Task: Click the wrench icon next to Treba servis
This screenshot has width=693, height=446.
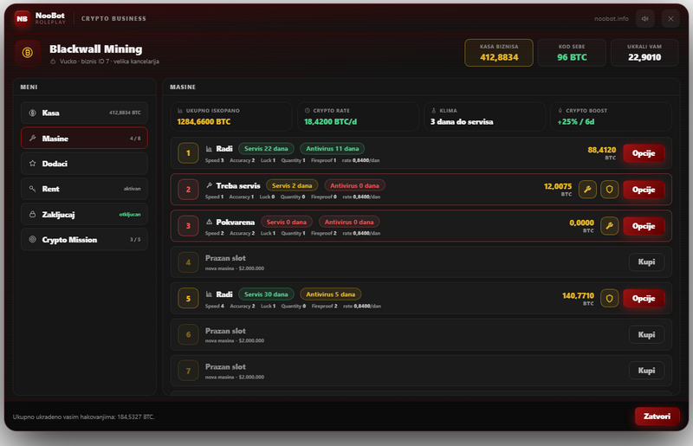Action: pyautogui.click(x=209, y=185)
